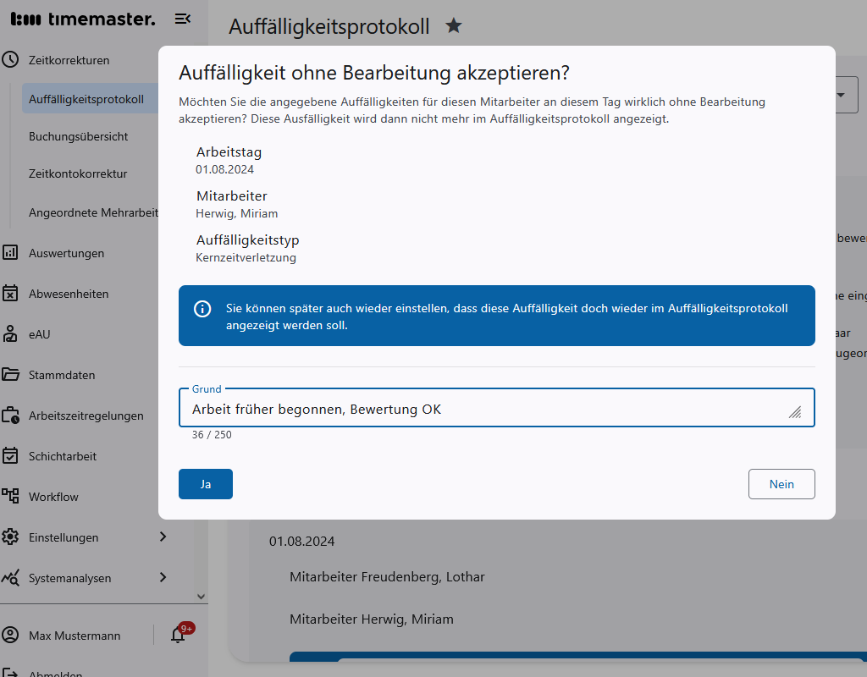Open the dropdown at the top right
The height and width of the screenshot is (677, 867).
tap(842, 94)
